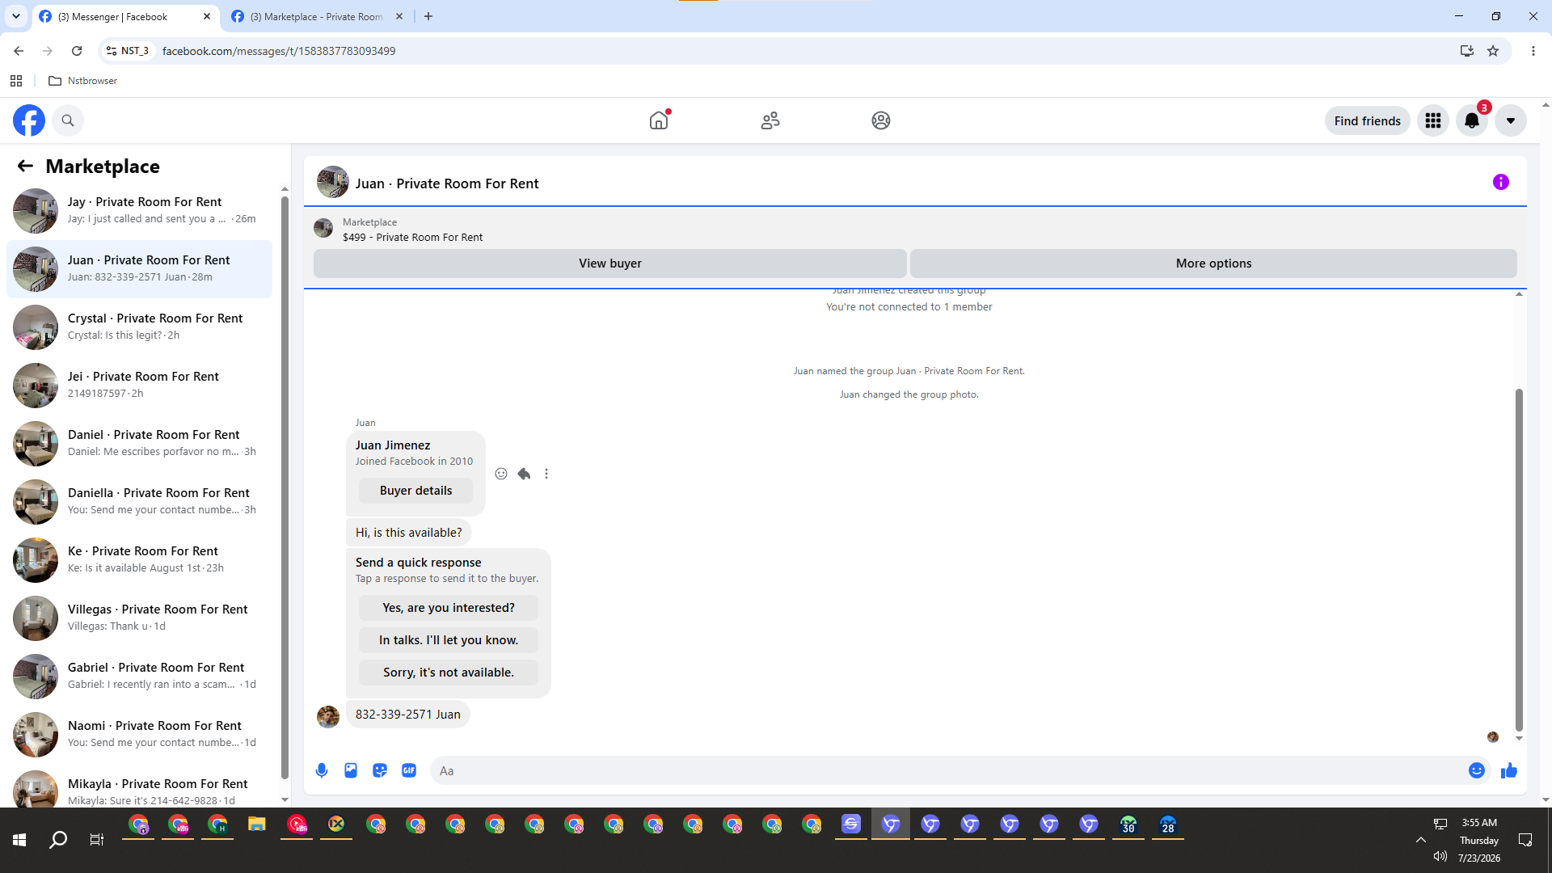
Task: Open the notifications bell
Action: [1472, 120]
